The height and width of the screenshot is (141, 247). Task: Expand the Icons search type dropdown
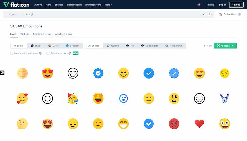[x=14, y=14]
